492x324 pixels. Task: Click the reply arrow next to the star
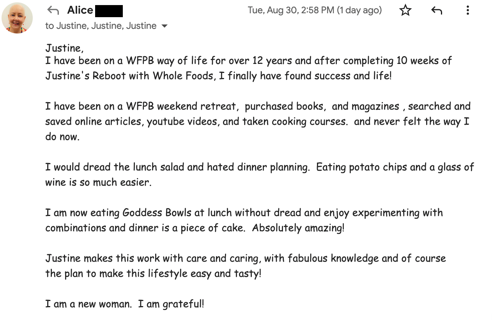pyautogui.click(x=437, y=11)
